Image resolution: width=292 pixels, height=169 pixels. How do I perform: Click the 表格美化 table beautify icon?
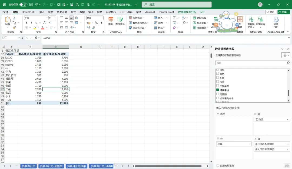[120, 21]
